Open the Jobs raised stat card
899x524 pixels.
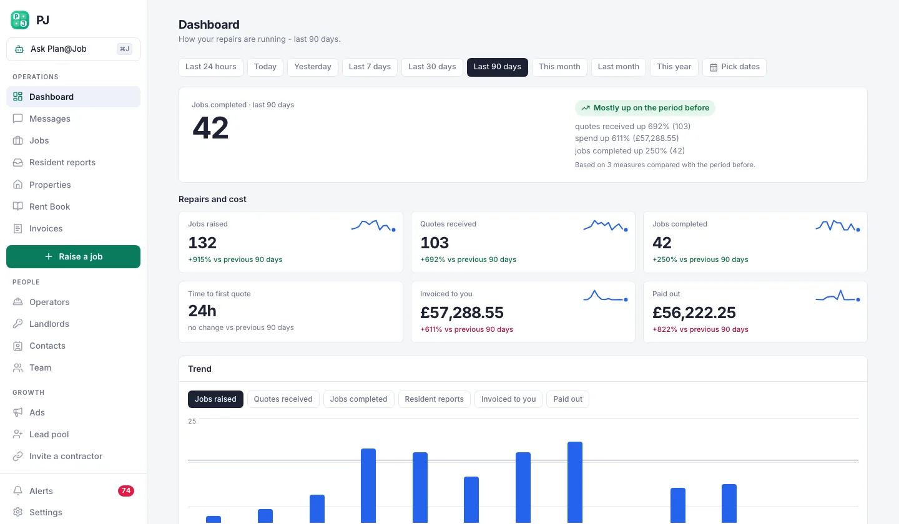291,242
